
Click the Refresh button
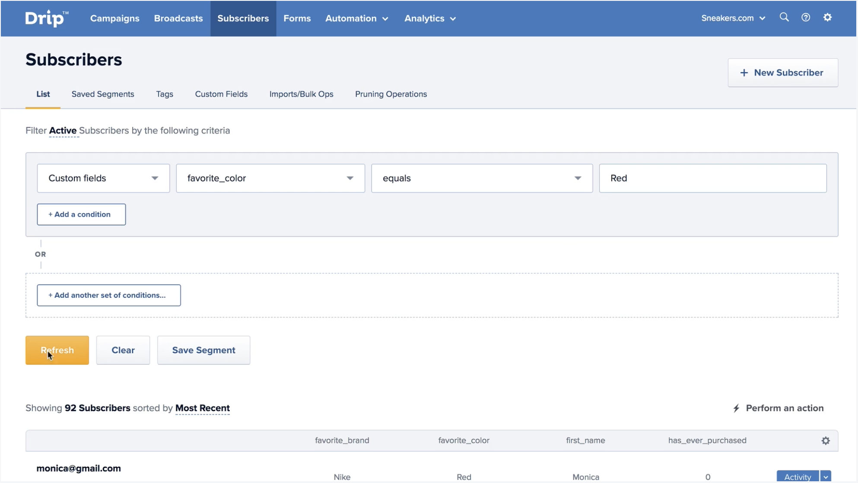[57, 350]
